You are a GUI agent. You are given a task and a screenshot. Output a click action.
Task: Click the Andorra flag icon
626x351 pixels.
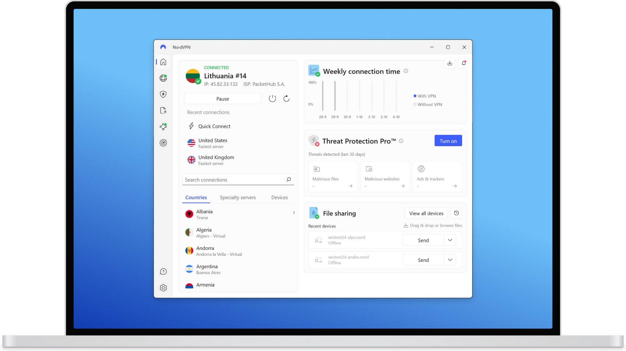pyautogui.click(x=189, y=251)
